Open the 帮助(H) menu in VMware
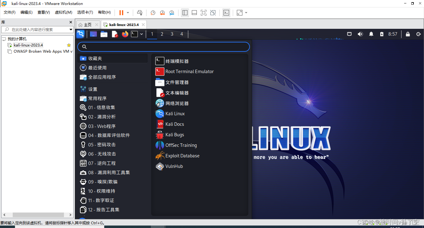This screenshot has height=228, width=424. click(104, 12)
